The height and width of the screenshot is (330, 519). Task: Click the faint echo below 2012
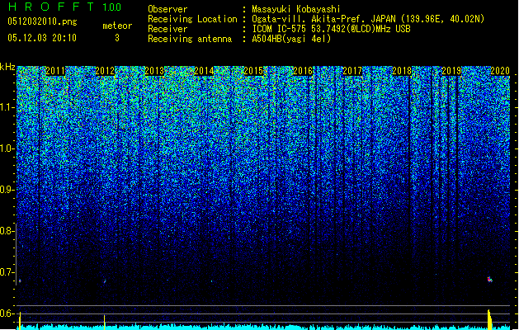point(105,281)
